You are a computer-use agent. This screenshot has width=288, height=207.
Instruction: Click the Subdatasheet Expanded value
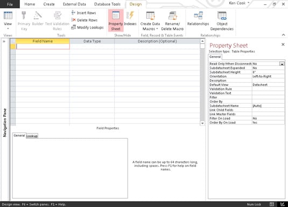(268, 68)
